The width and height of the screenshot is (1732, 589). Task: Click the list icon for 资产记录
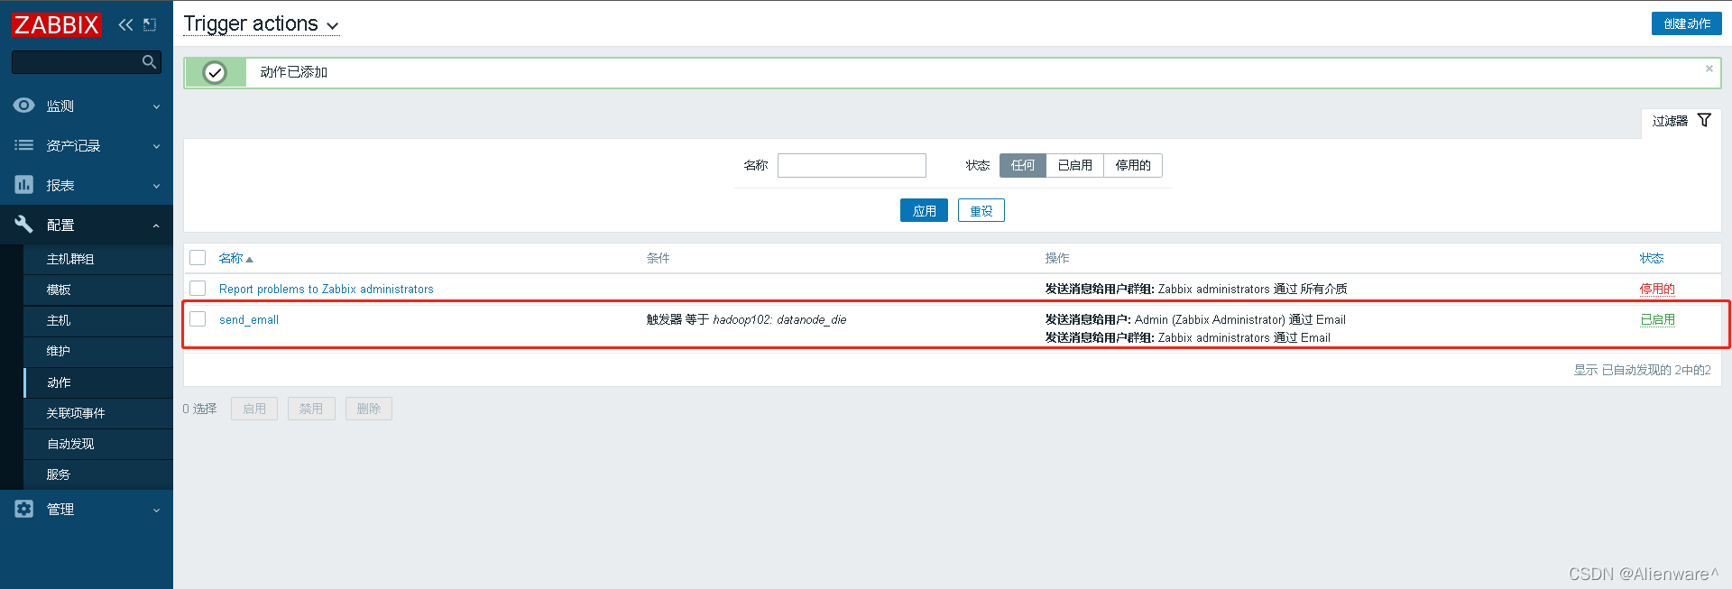[23, 145]
